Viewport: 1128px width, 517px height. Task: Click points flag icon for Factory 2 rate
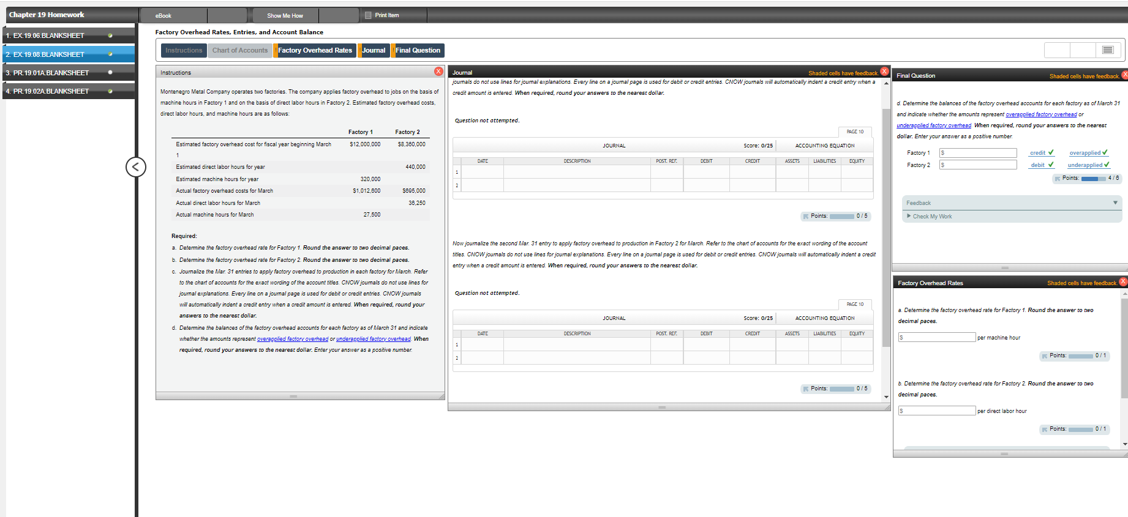pos(1045,430)
